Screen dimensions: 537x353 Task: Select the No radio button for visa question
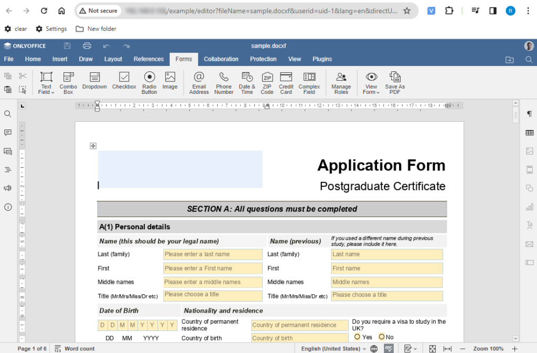tap(382, 337)
